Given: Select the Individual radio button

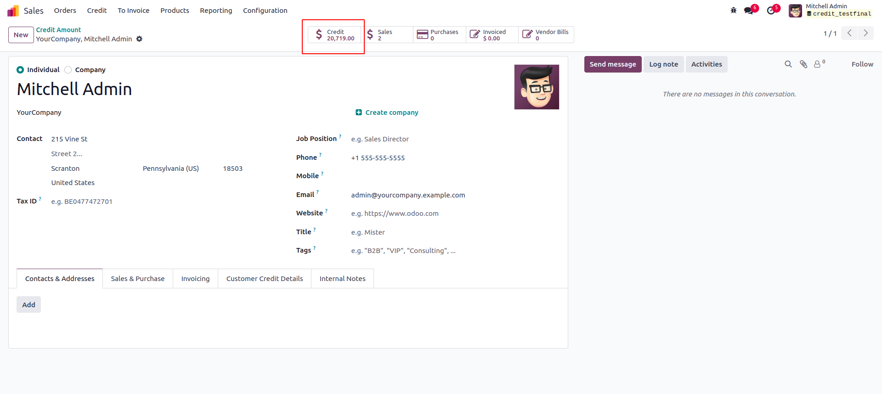Looking at the screenshot, I should click(20, 70).
